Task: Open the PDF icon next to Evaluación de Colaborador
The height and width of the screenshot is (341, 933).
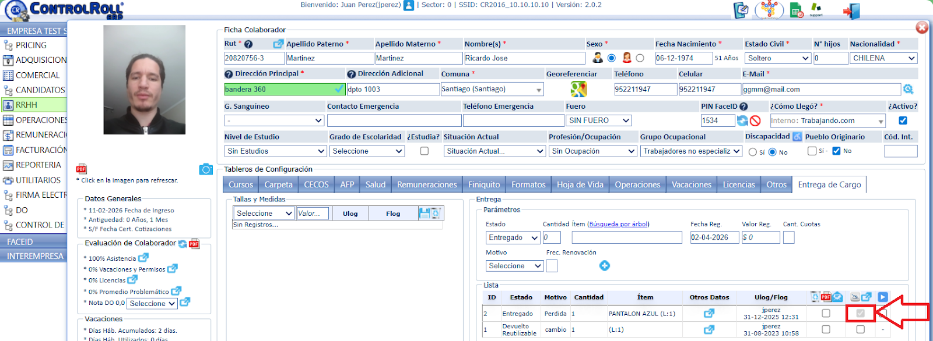Action: click(194, 244)
